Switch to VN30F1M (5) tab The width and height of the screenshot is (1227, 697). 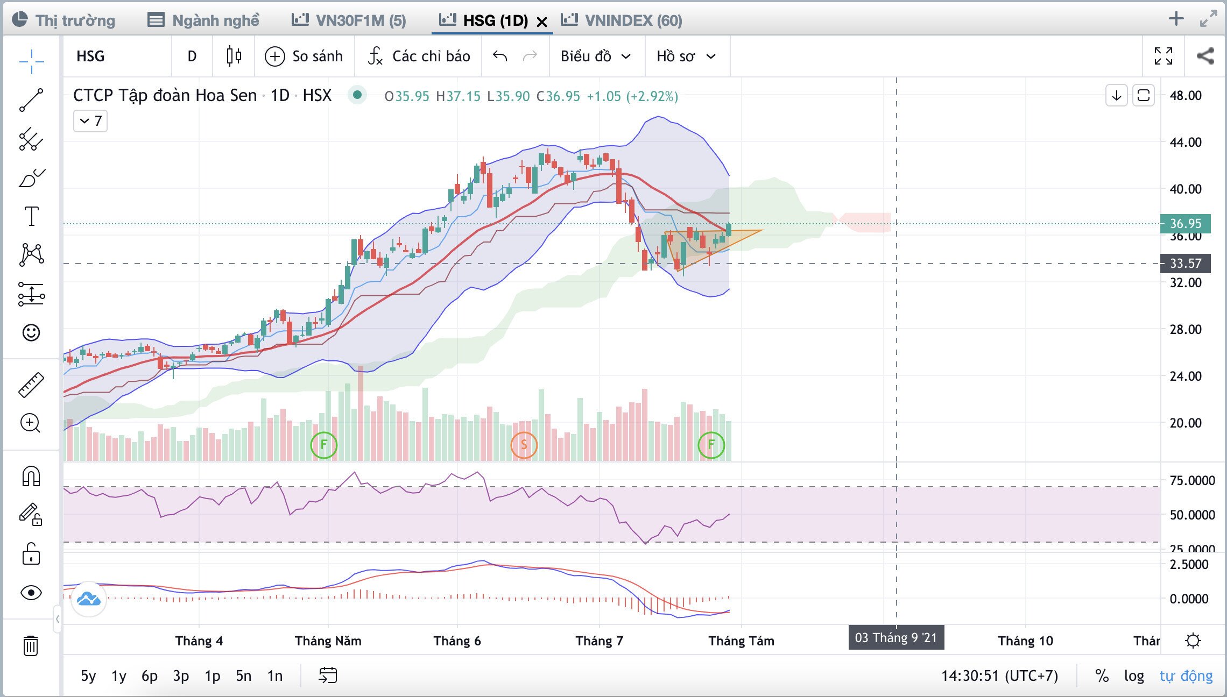click(349, 20)
